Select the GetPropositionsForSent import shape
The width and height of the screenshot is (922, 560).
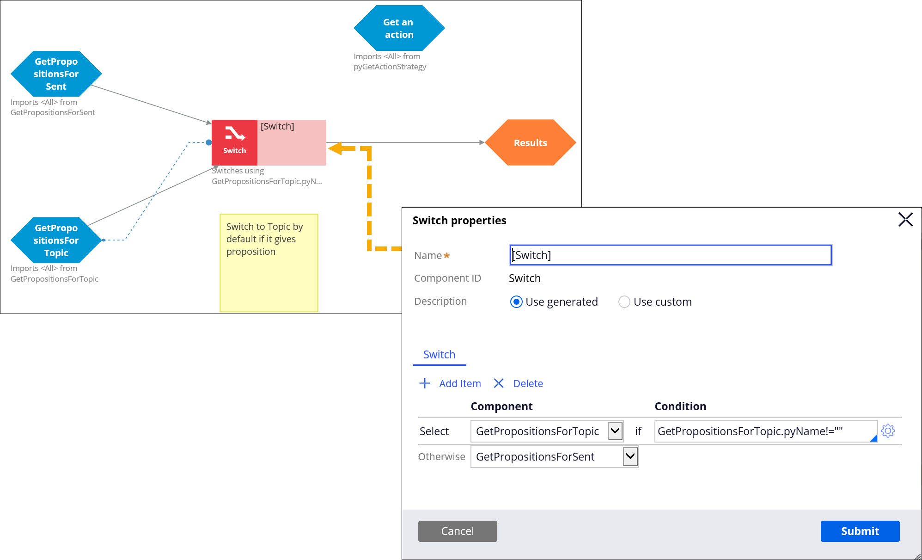pos(56,74)
